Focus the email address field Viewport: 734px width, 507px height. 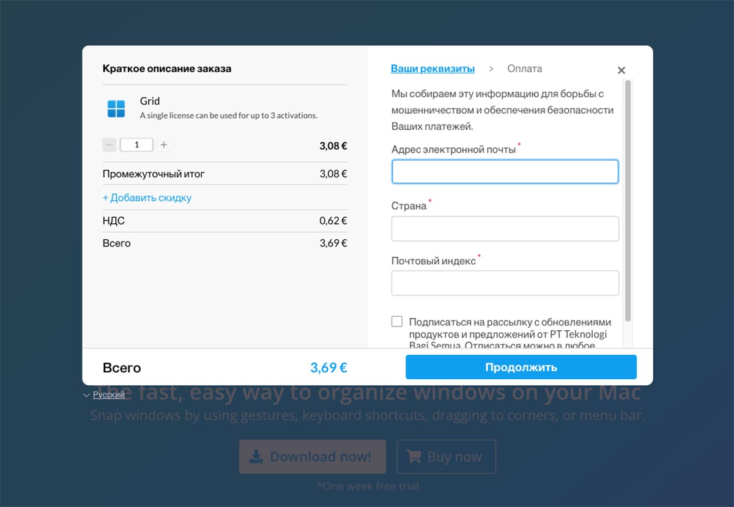coord(505,172)
